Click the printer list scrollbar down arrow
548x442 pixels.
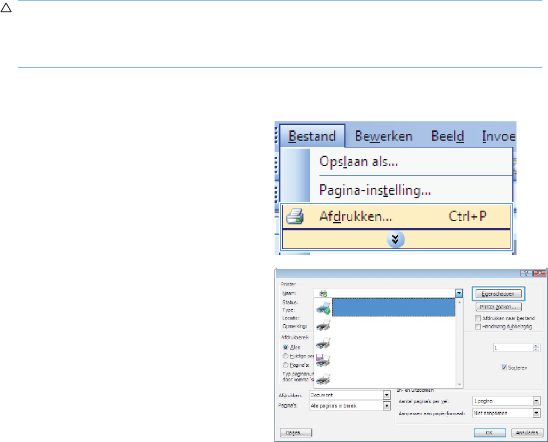click(x=459, y=384)
